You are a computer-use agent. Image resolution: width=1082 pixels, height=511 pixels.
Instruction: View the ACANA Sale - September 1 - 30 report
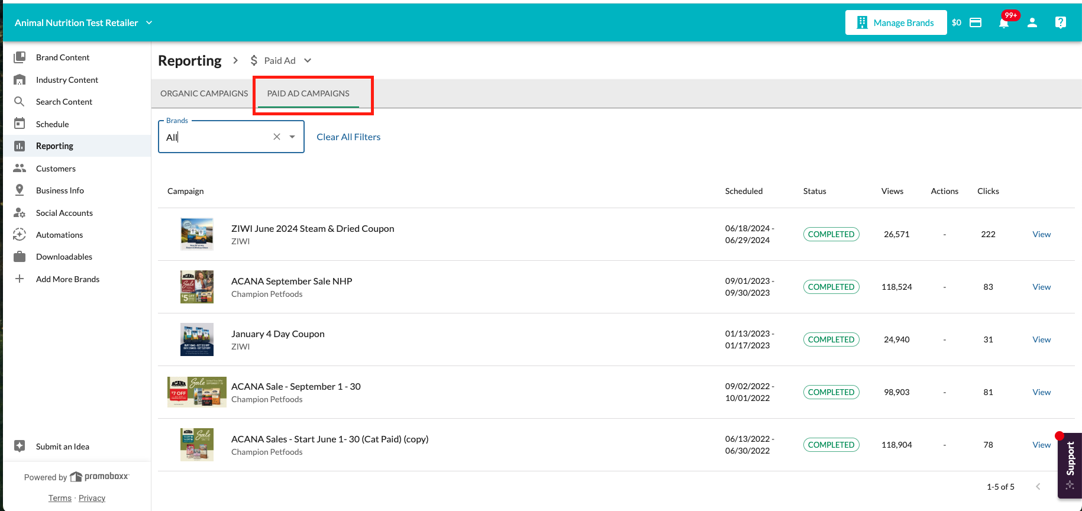(x=1041, y=392)
